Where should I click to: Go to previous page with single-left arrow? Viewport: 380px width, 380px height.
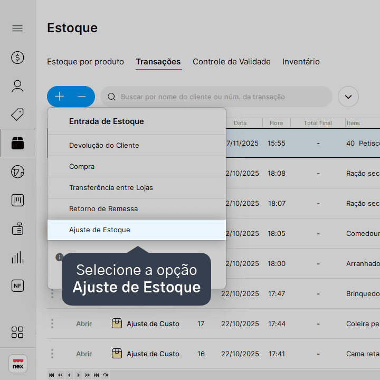69,375
